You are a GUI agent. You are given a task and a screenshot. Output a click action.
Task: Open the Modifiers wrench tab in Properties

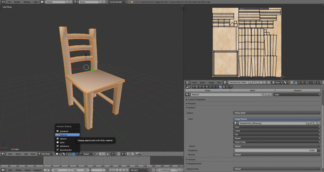tap(214, 87)
